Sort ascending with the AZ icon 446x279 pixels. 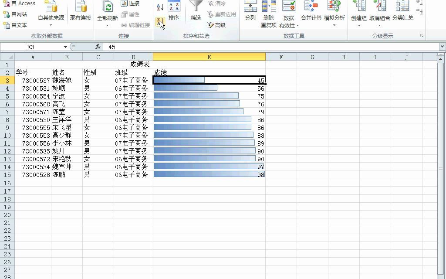point(160,7)
